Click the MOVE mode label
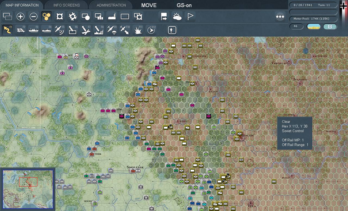This screenshot has width=348, height=211. pyautogui.click(x=149, y=5)
